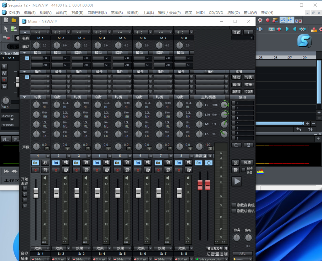Click the Track Editor S solo button
322x261 pixels.
pyautogui.click(x=4, y=67)
